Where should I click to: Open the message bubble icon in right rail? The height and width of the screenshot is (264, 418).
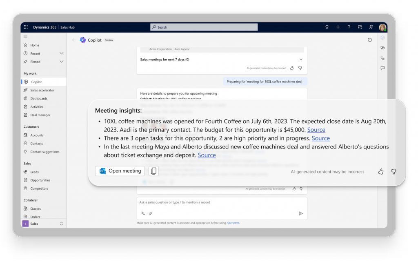click(382, 68)
